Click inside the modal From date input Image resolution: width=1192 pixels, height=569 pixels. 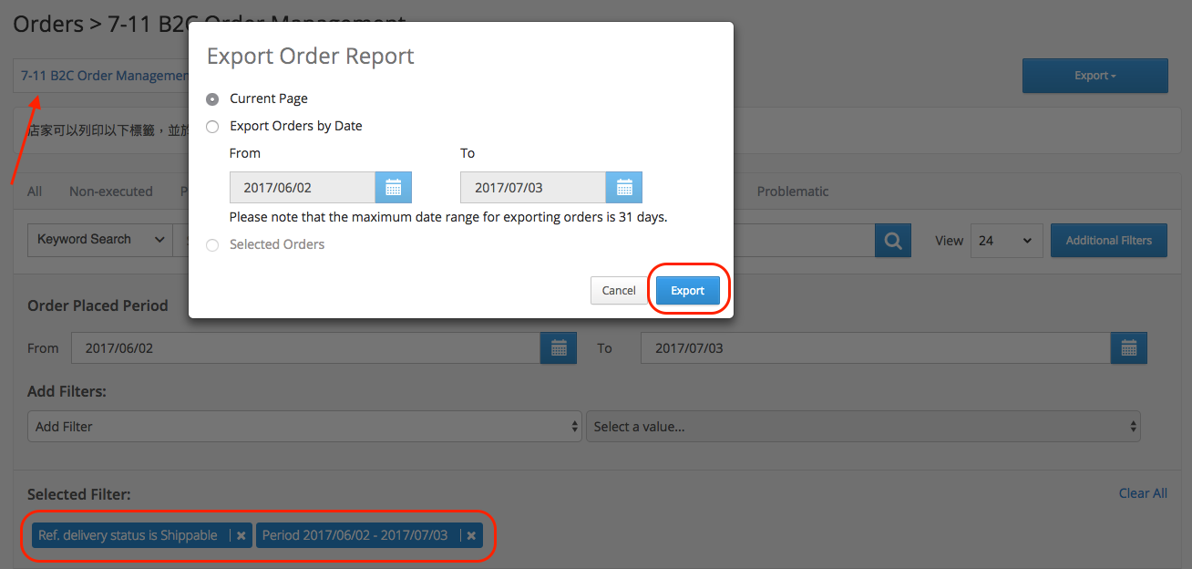pos(302,187)
